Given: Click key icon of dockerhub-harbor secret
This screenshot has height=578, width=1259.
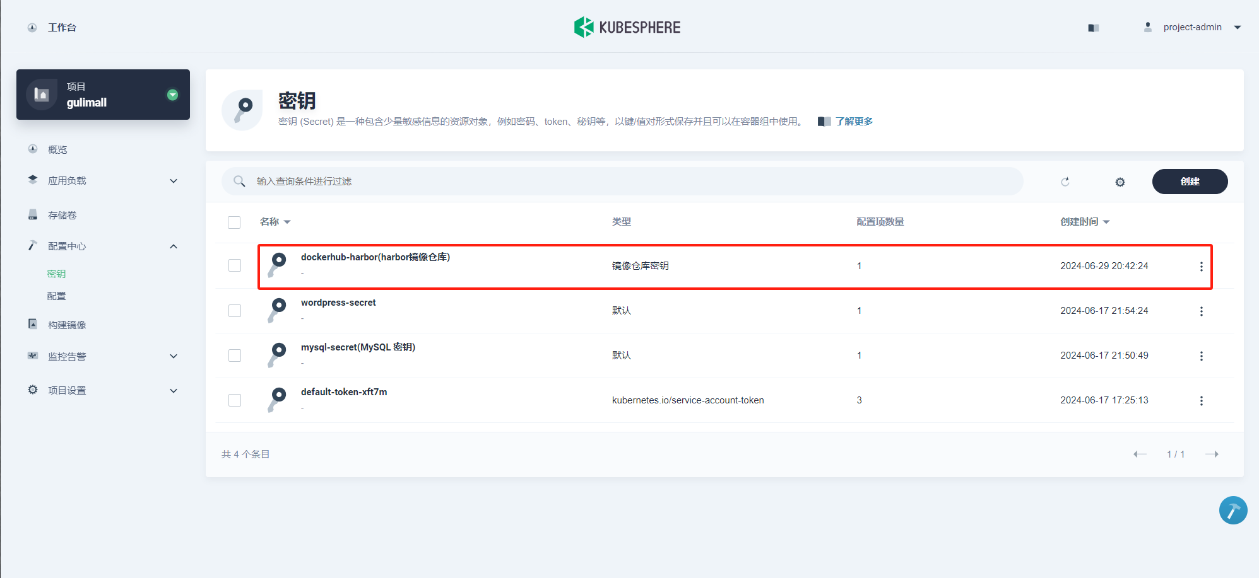Looking at the screenshot, I should 277,265.
